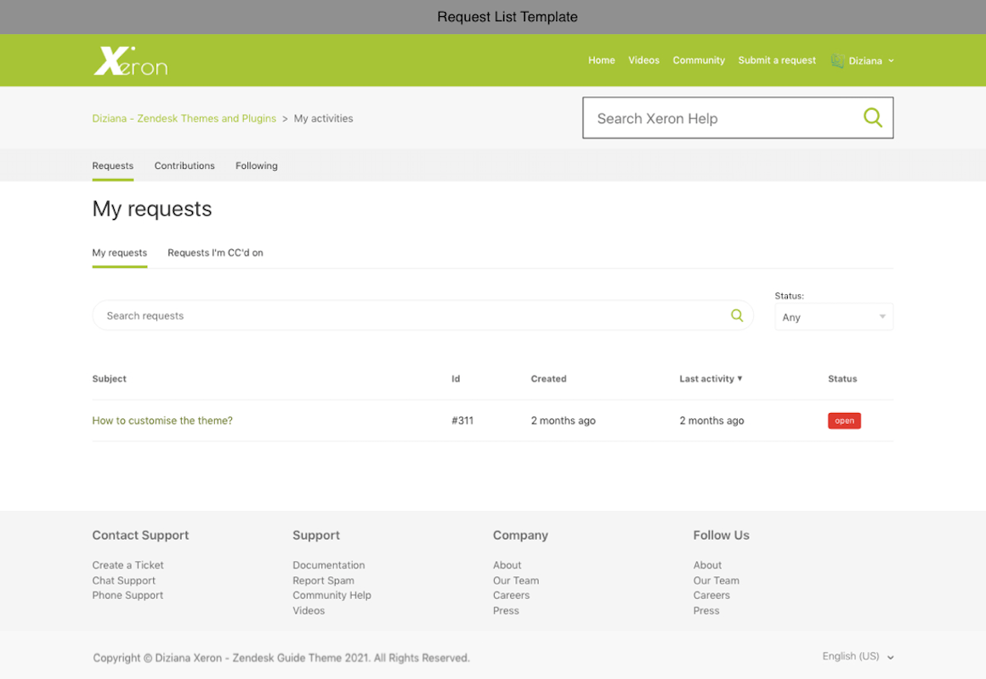Open Create a Ticket footer link
This screenshot has width=986, height=679.
pos(127,565)
